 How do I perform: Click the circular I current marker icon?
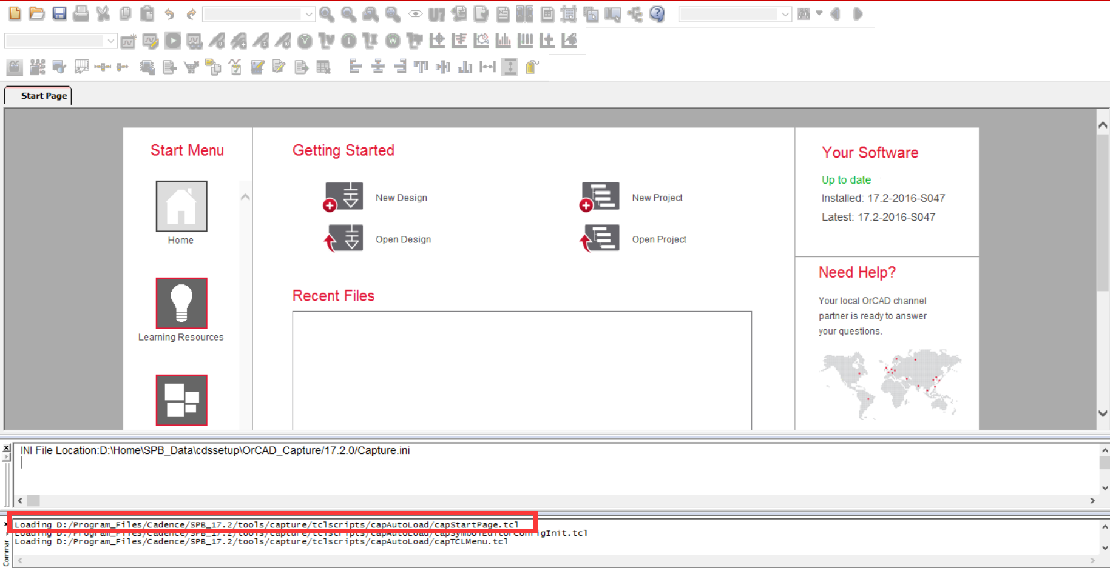tap(349, 41)
